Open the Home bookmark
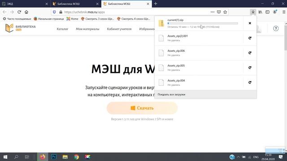 (x=72, y=19)
